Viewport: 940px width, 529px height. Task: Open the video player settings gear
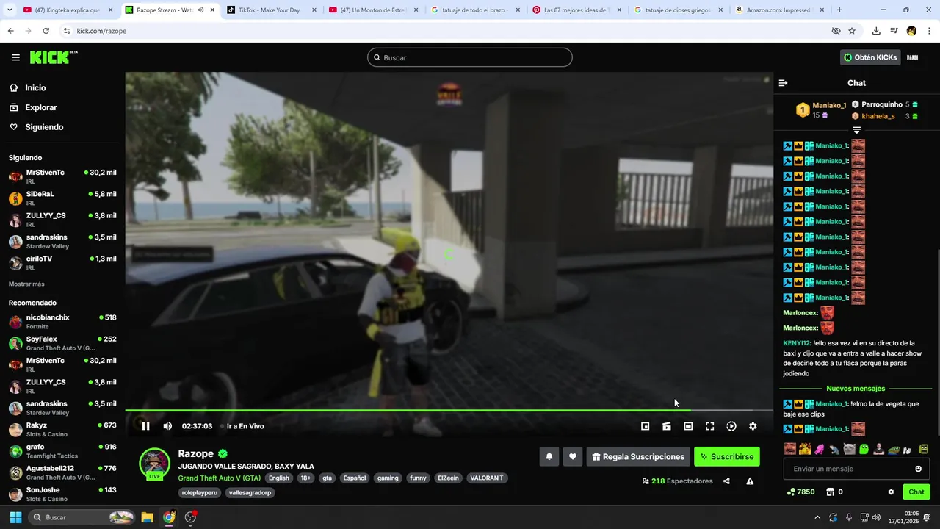(753, 426)
